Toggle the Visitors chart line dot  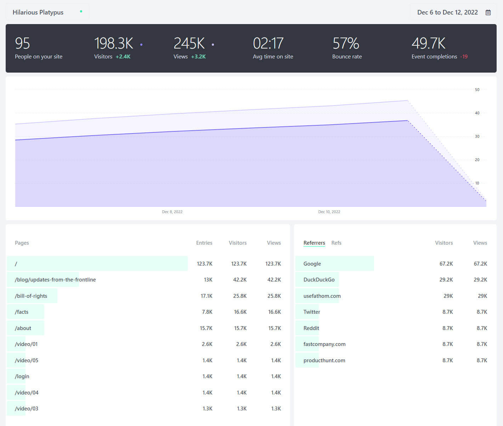[x=141, y=45]
